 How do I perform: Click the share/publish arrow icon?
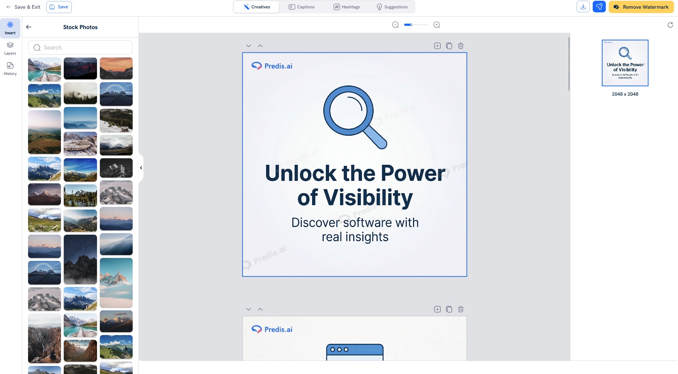click(x=599, y=7)
